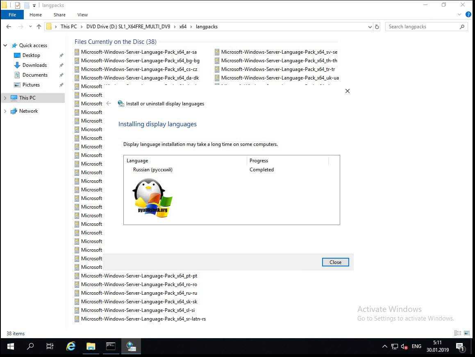
Task: Click the Up directory arrow
Action: click(39, 27)
